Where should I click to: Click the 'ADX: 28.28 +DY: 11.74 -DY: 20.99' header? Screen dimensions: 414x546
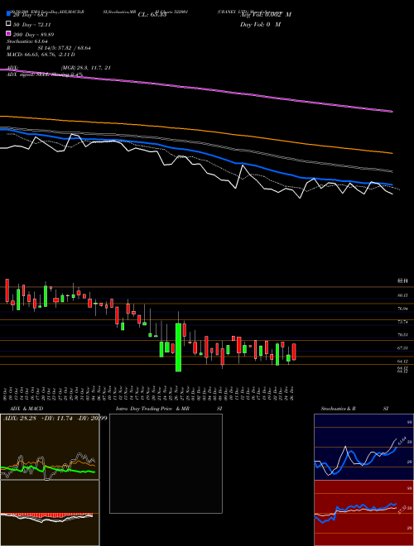(55, 418)
